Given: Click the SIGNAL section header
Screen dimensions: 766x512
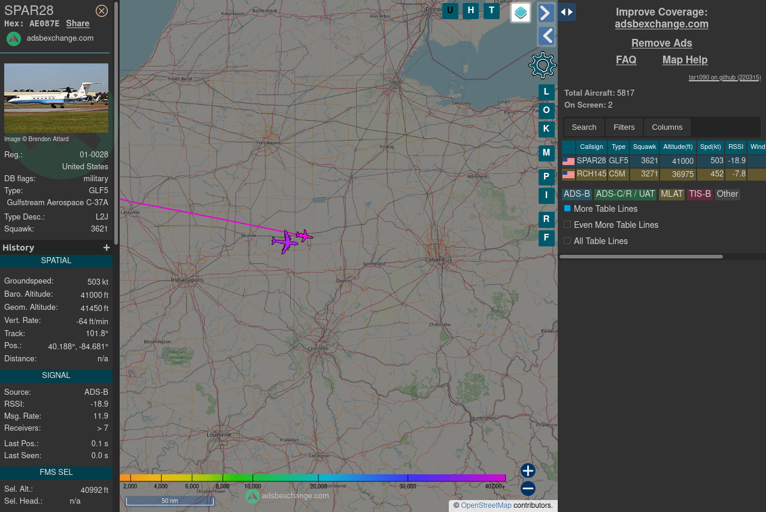Looking at the screenshot, I should [x=56, y=376].
